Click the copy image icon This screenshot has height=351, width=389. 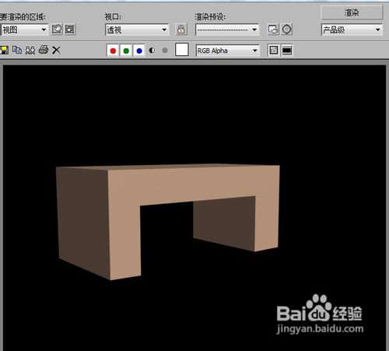pos(17,50)
